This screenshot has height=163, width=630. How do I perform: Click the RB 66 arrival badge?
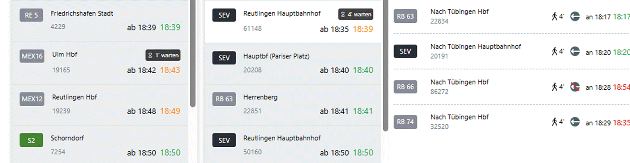(x=405, y=87)
